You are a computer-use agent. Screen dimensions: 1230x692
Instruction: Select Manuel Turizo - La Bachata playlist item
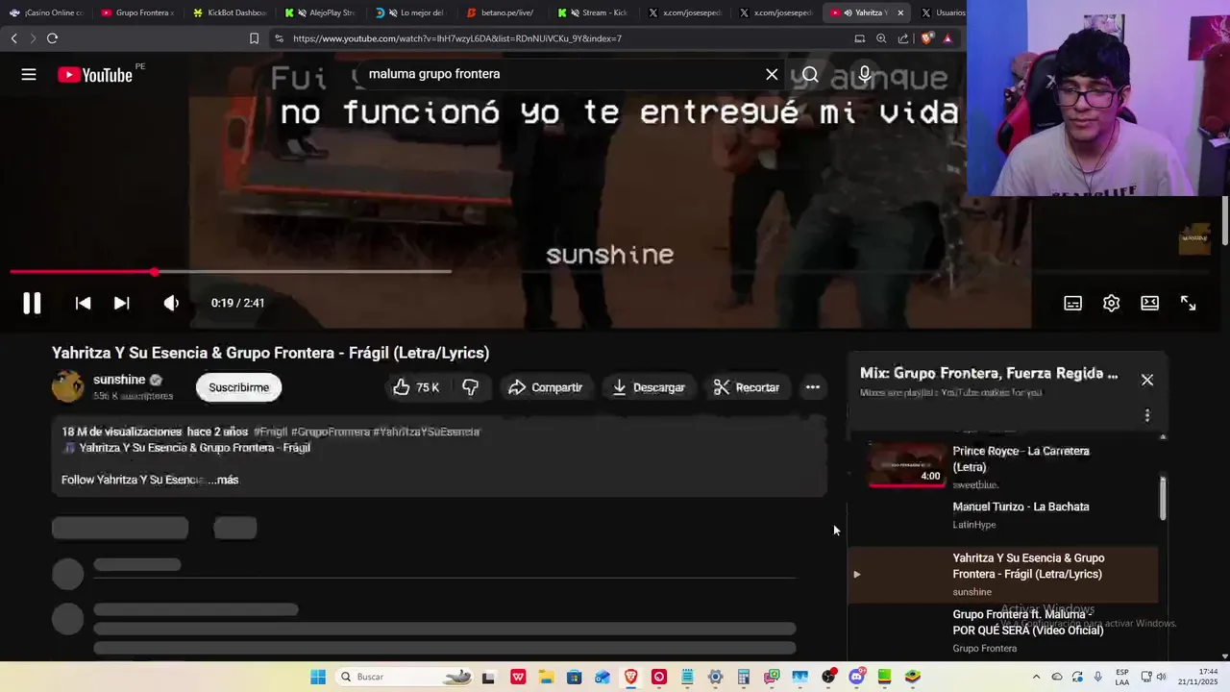tap(1004, 515)
